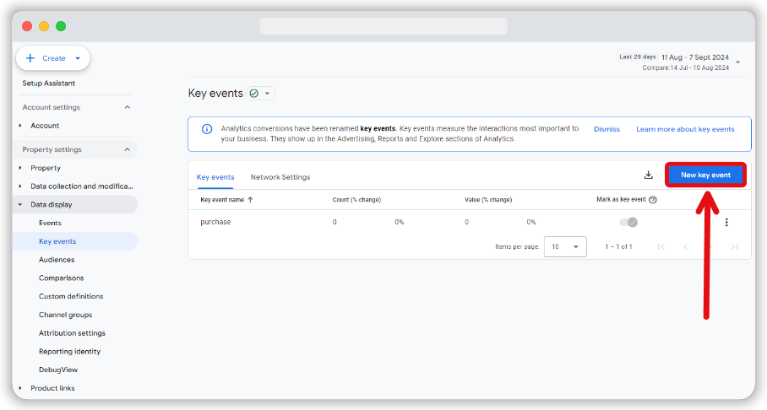
Task: Collapse the Property settings section
Action: (128, 149)
